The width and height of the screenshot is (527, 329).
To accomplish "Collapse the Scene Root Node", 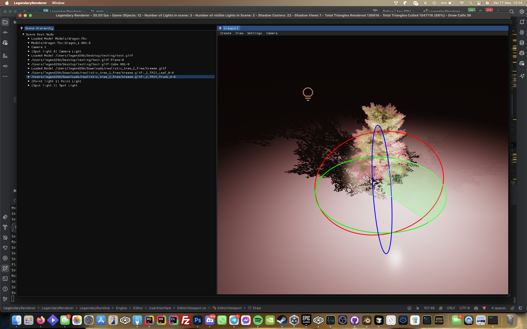I will point(23,34).
